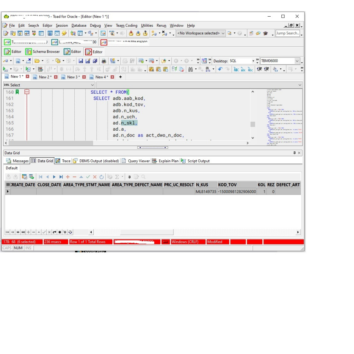Click the Print icon in editor toolbar

(104, 61)
